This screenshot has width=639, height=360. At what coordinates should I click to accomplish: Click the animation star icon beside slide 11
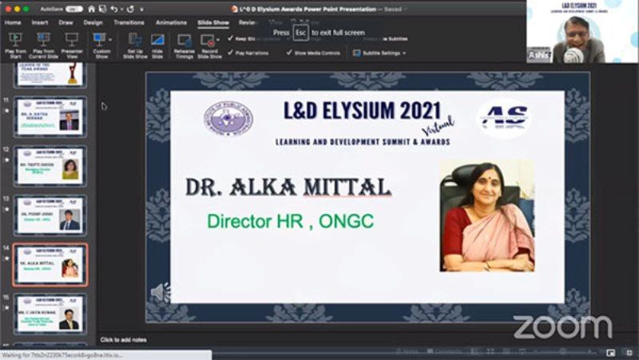(6, 110)
